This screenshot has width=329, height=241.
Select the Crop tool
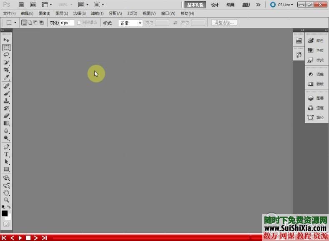[6, 70]
